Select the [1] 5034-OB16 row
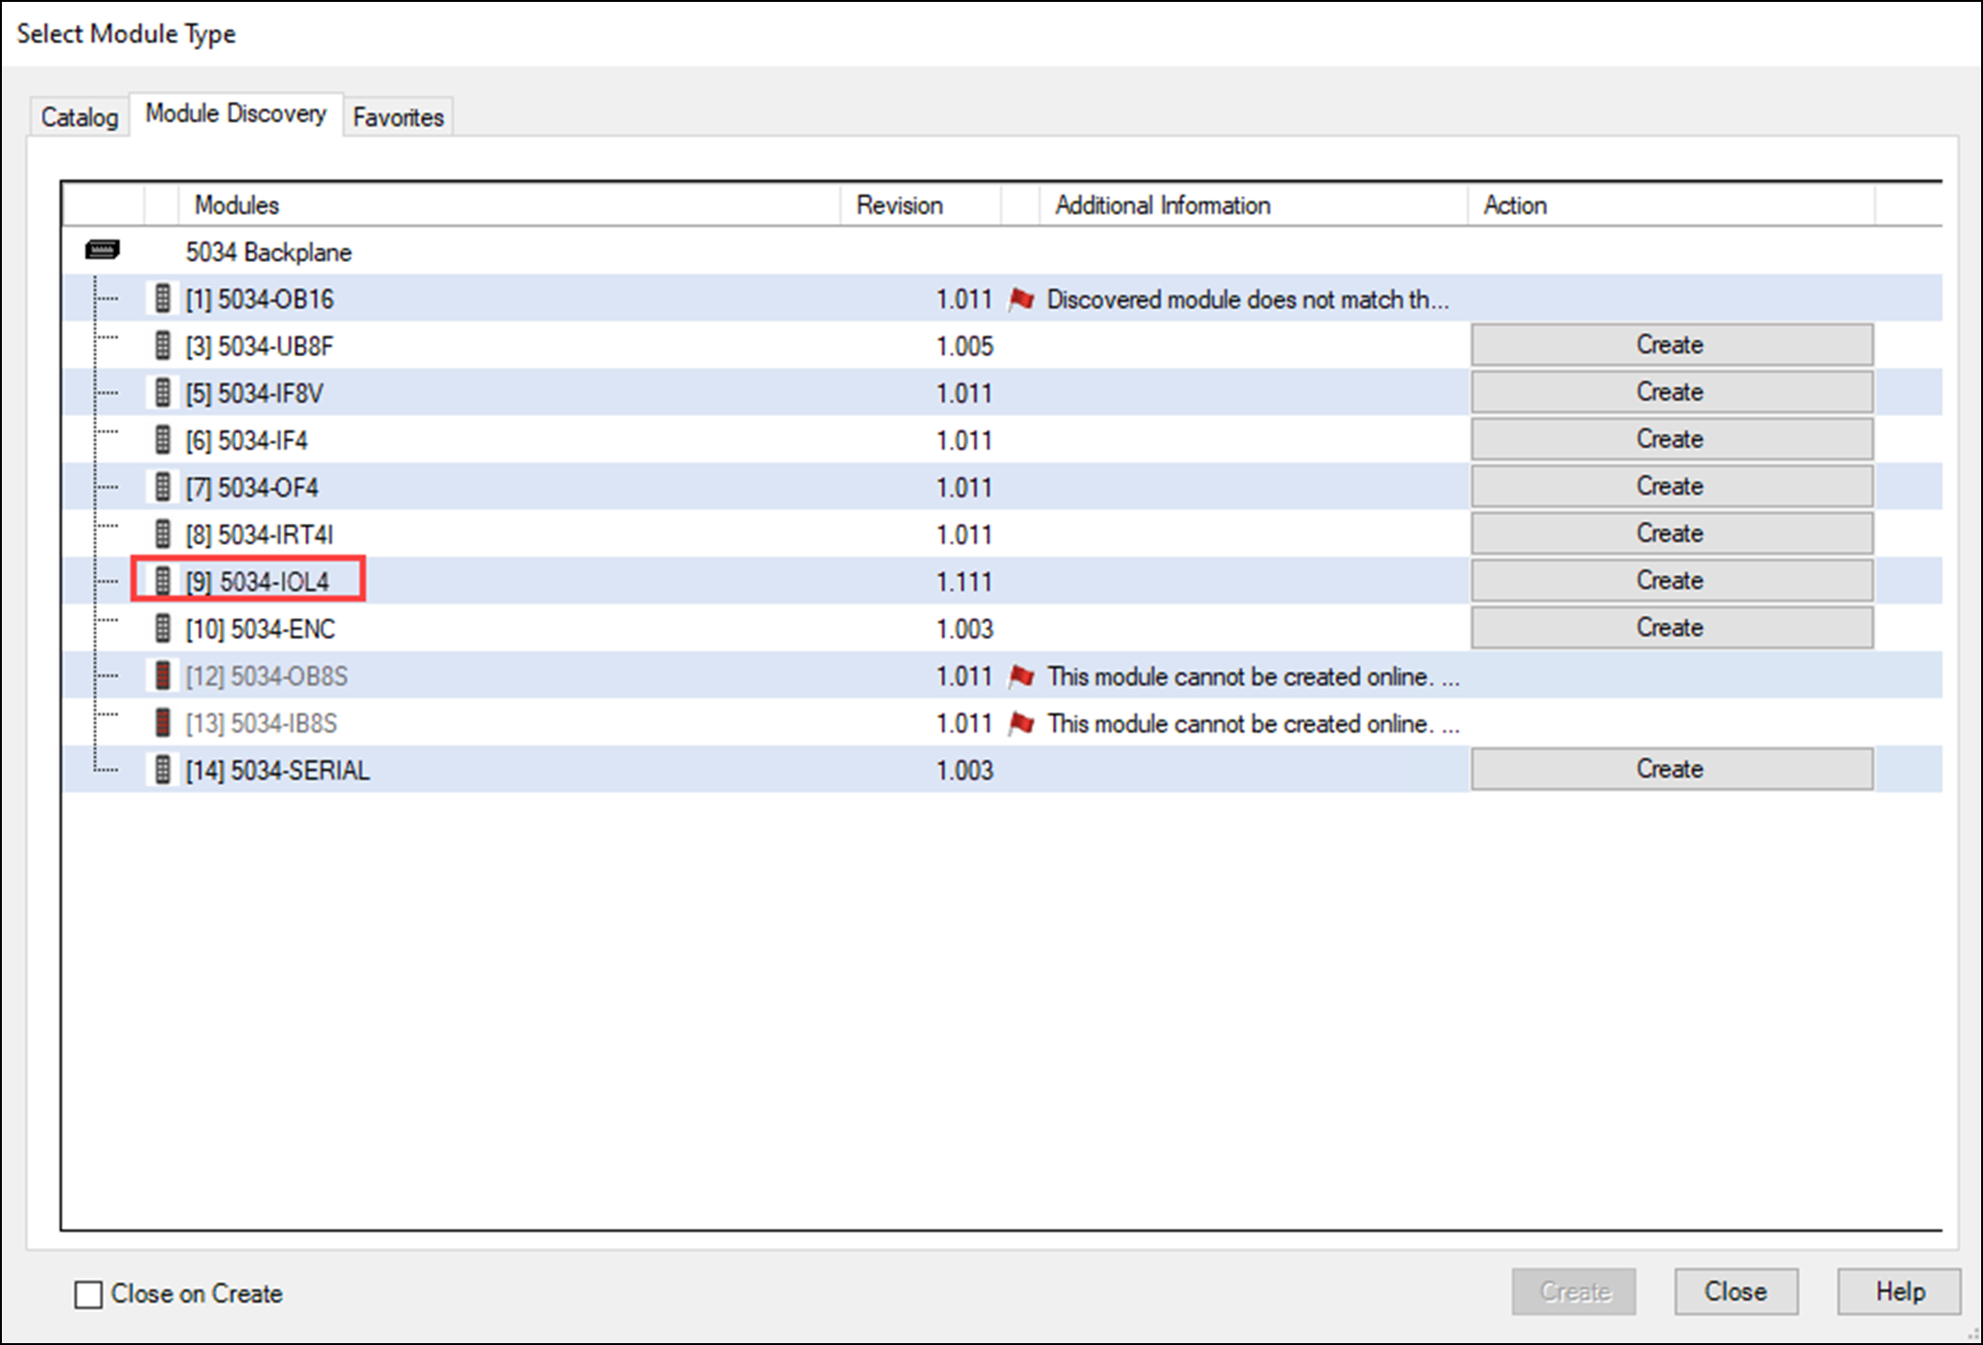The width and height of the screenshot is (1983, 1345). [x=1002, y=299]
